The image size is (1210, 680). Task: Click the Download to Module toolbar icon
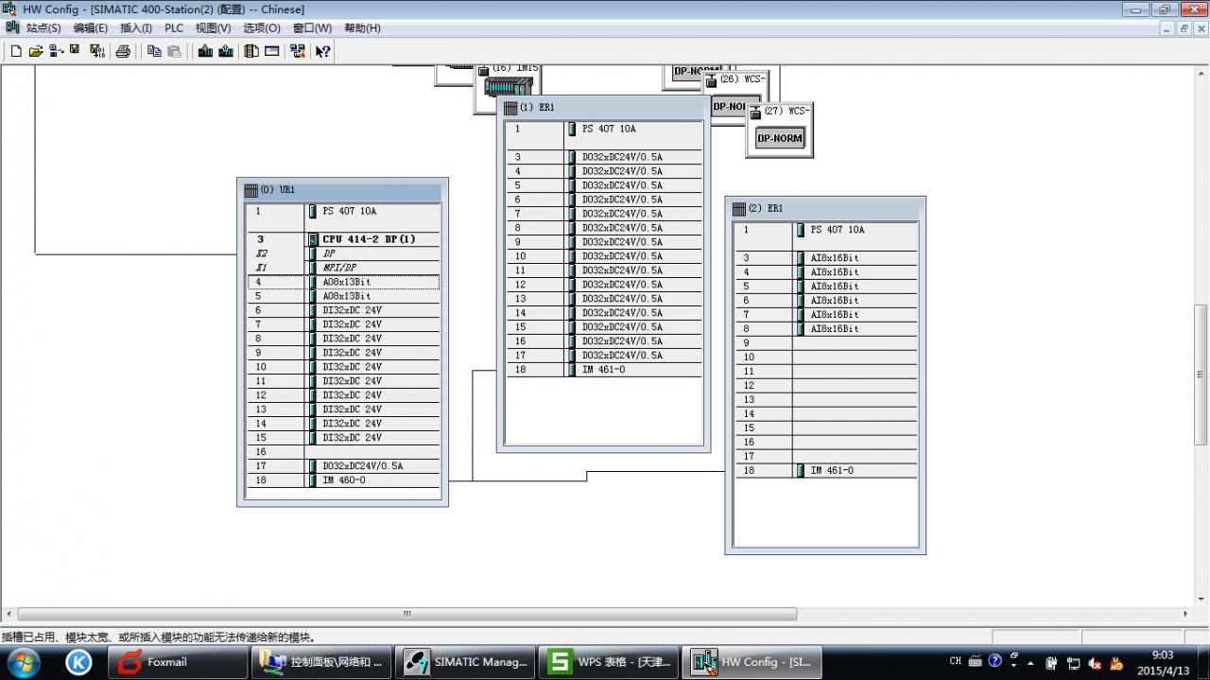[x=205, y=51]
